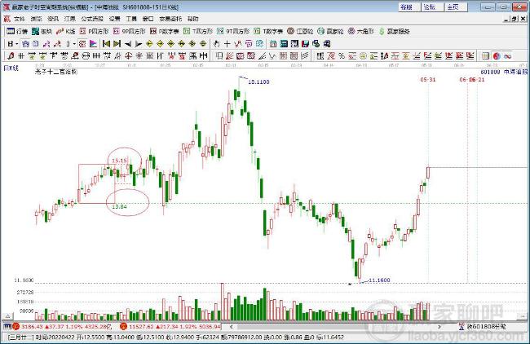Click the black left arrow icon
The width and height of the screenshot is (530, 344).
(128, 43)
